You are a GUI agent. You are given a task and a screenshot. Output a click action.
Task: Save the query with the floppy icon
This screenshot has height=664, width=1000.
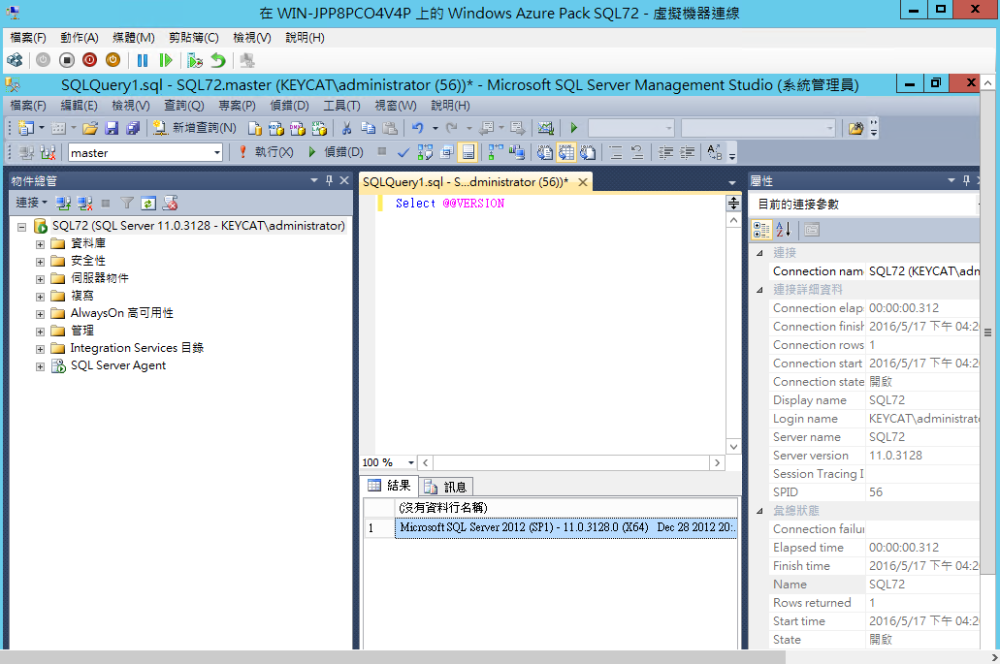point(112,128)
